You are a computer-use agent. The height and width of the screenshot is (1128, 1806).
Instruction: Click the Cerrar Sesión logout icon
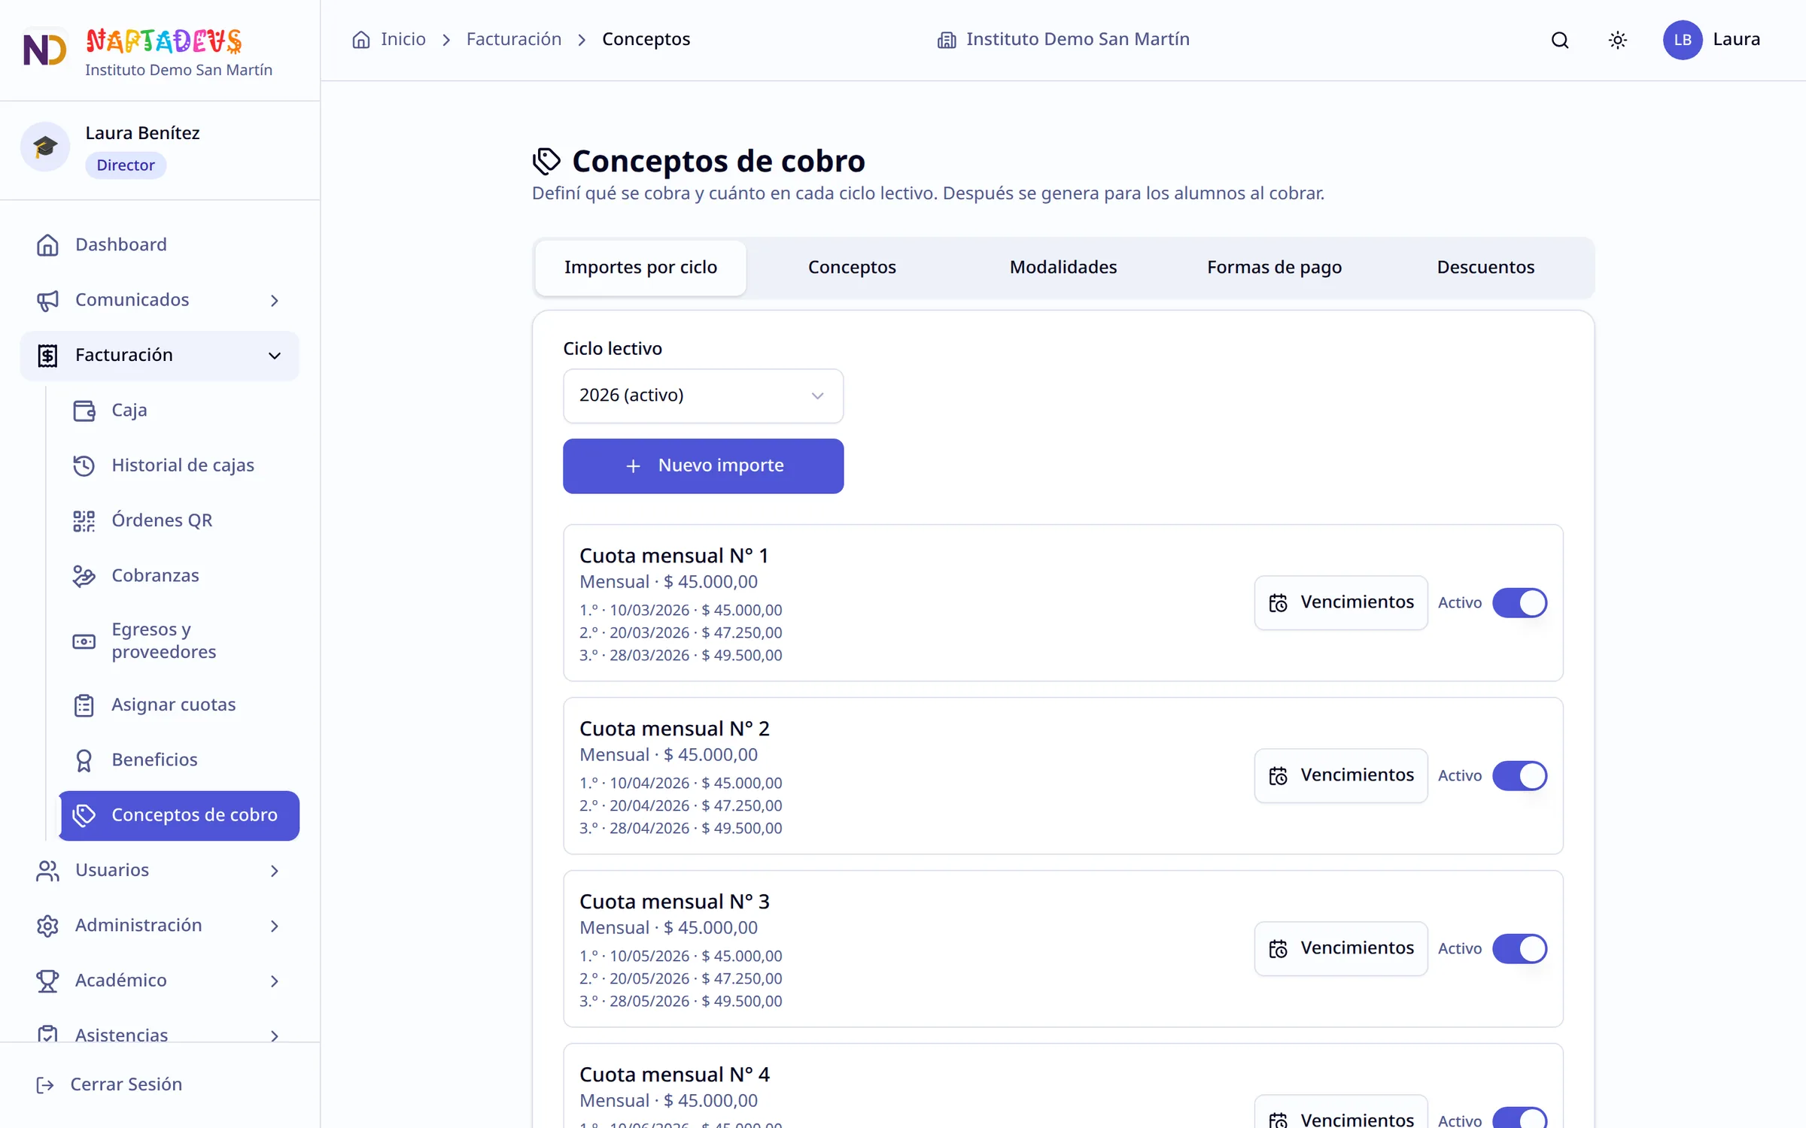[45, 1084]
